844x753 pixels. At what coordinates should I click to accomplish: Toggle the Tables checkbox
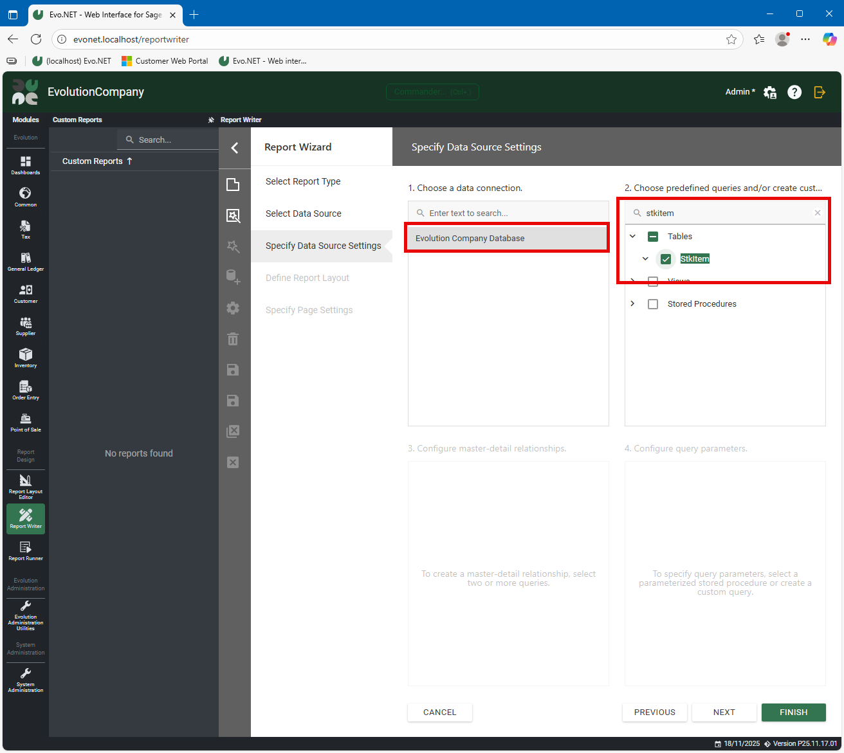coord(653,237)
